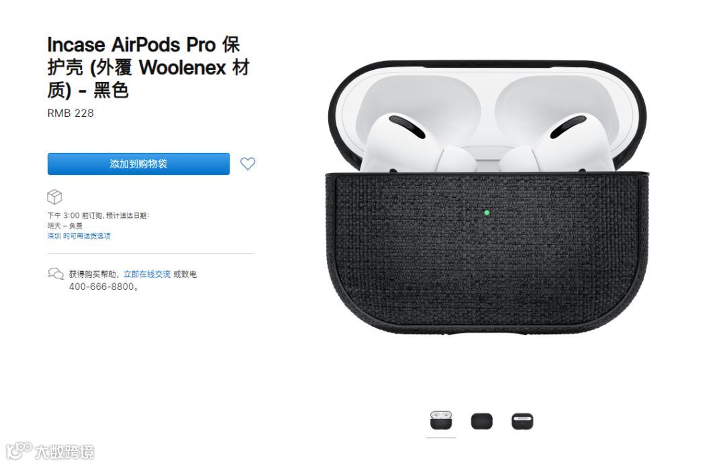725x465 pixels.
Task: Click the chat bubbles help icon
Action: point(56,274)
